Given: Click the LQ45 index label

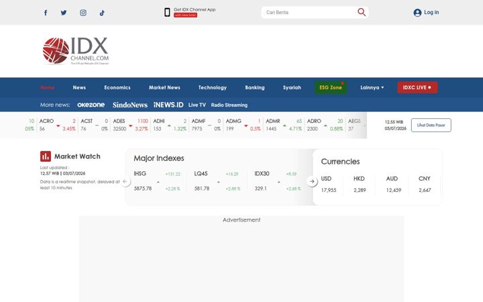Looking at the screenshot, I should tap(201, 174).
